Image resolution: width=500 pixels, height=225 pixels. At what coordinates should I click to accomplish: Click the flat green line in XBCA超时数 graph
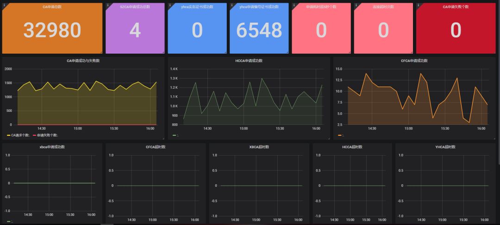262,186
